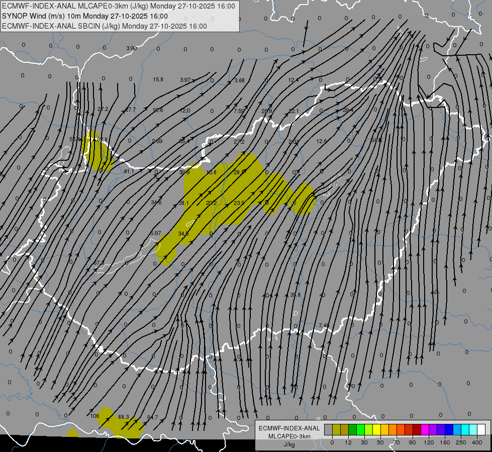Click the map value 7.59
492x452 pixels.
click(x=239, y=110)
